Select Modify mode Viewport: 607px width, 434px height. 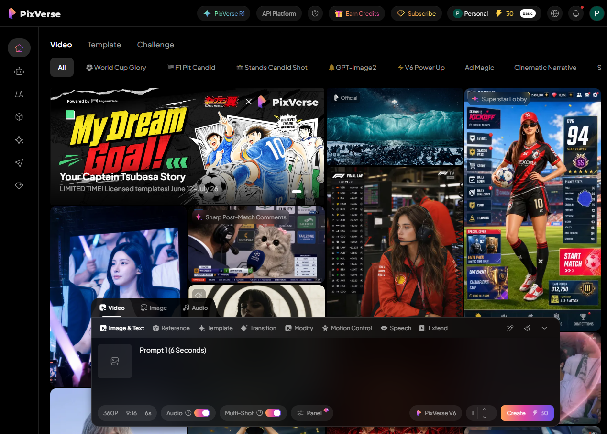point(299,328)
